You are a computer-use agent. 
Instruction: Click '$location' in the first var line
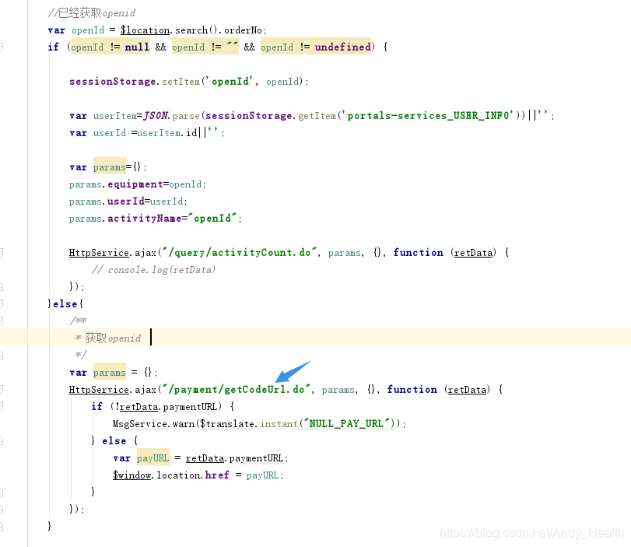(145, 30)
